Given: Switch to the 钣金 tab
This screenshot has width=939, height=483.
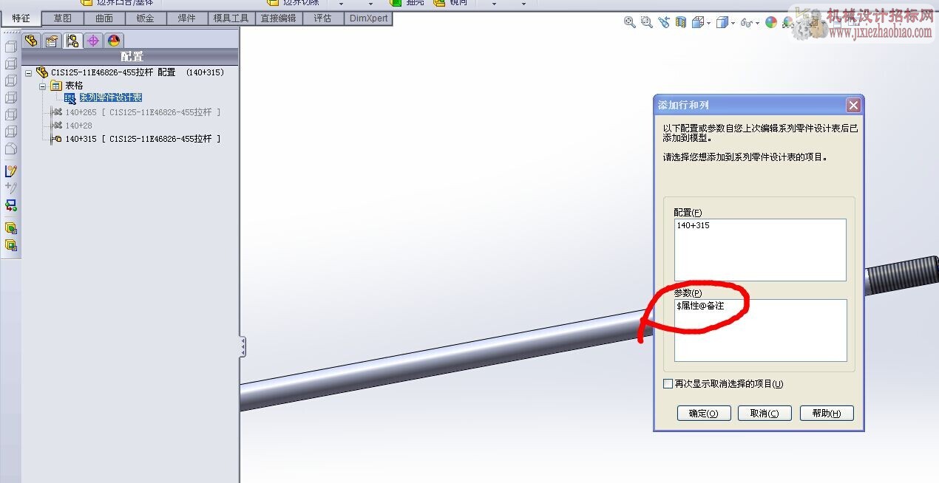Looking at the screenshot, I should point(146,18).
